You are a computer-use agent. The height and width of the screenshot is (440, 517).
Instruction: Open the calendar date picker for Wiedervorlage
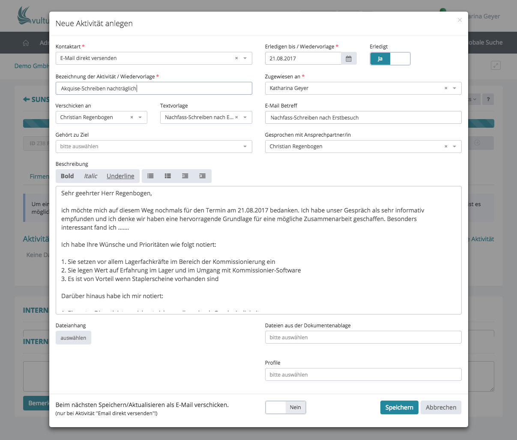click(349, 59)
